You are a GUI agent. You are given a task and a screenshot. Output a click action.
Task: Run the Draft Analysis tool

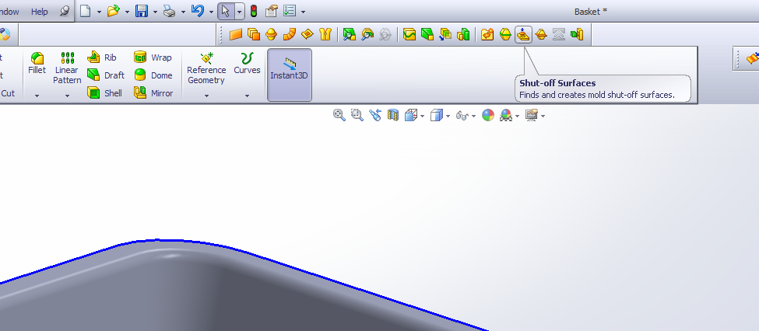pos(350,34)
